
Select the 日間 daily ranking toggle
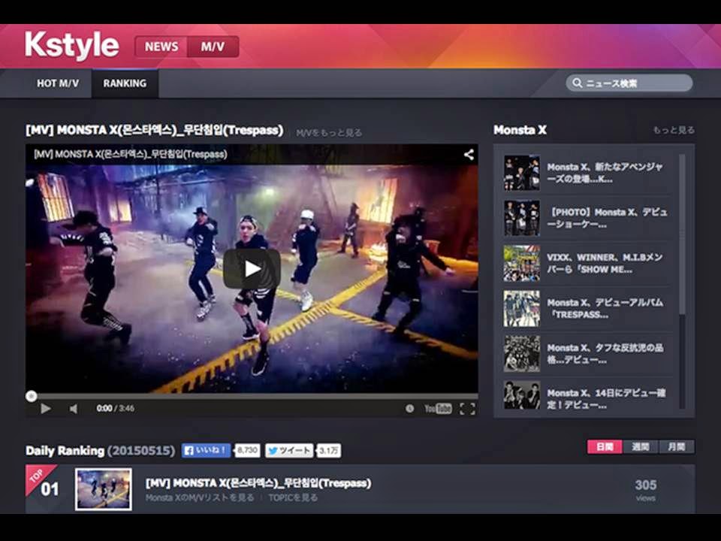point(605,446)
